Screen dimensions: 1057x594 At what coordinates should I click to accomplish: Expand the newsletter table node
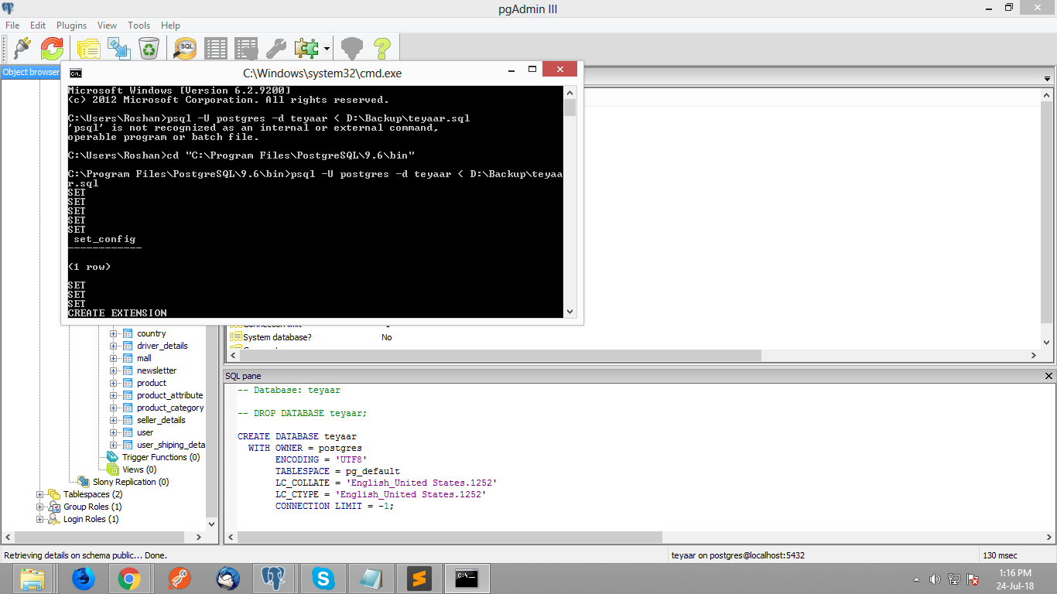click(x=113, y=370)
